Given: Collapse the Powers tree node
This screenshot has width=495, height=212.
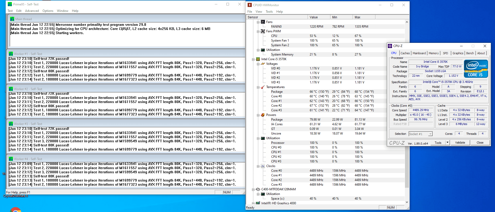Looking at the screenshot, I should point(258,115).
